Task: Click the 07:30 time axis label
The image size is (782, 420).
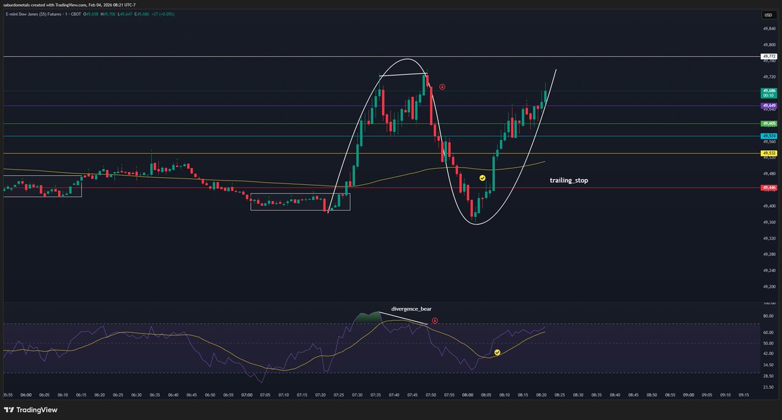Action: [358, 395]
